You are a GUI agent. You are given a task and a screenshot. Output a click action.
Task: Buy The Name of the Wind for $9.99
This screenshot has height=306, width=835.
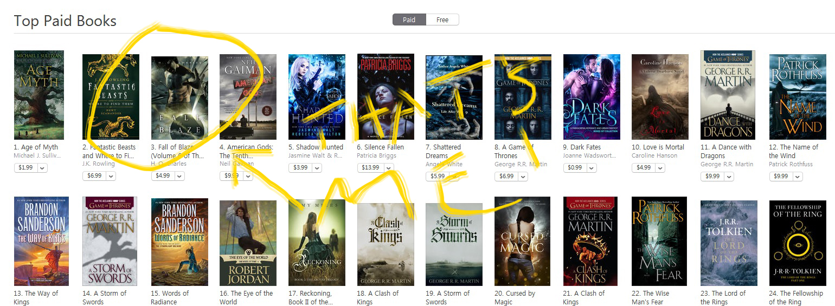[x=781, y=177]
